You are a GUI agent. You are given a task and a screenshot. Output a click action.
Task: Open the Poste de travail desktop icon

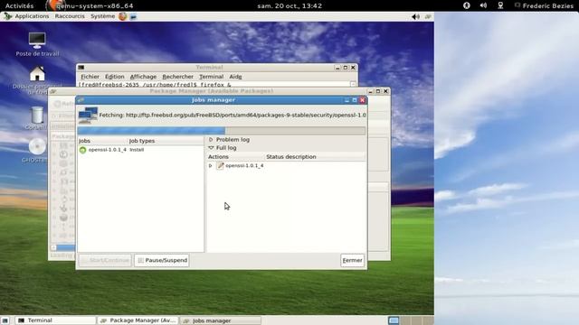pos(37,44)
